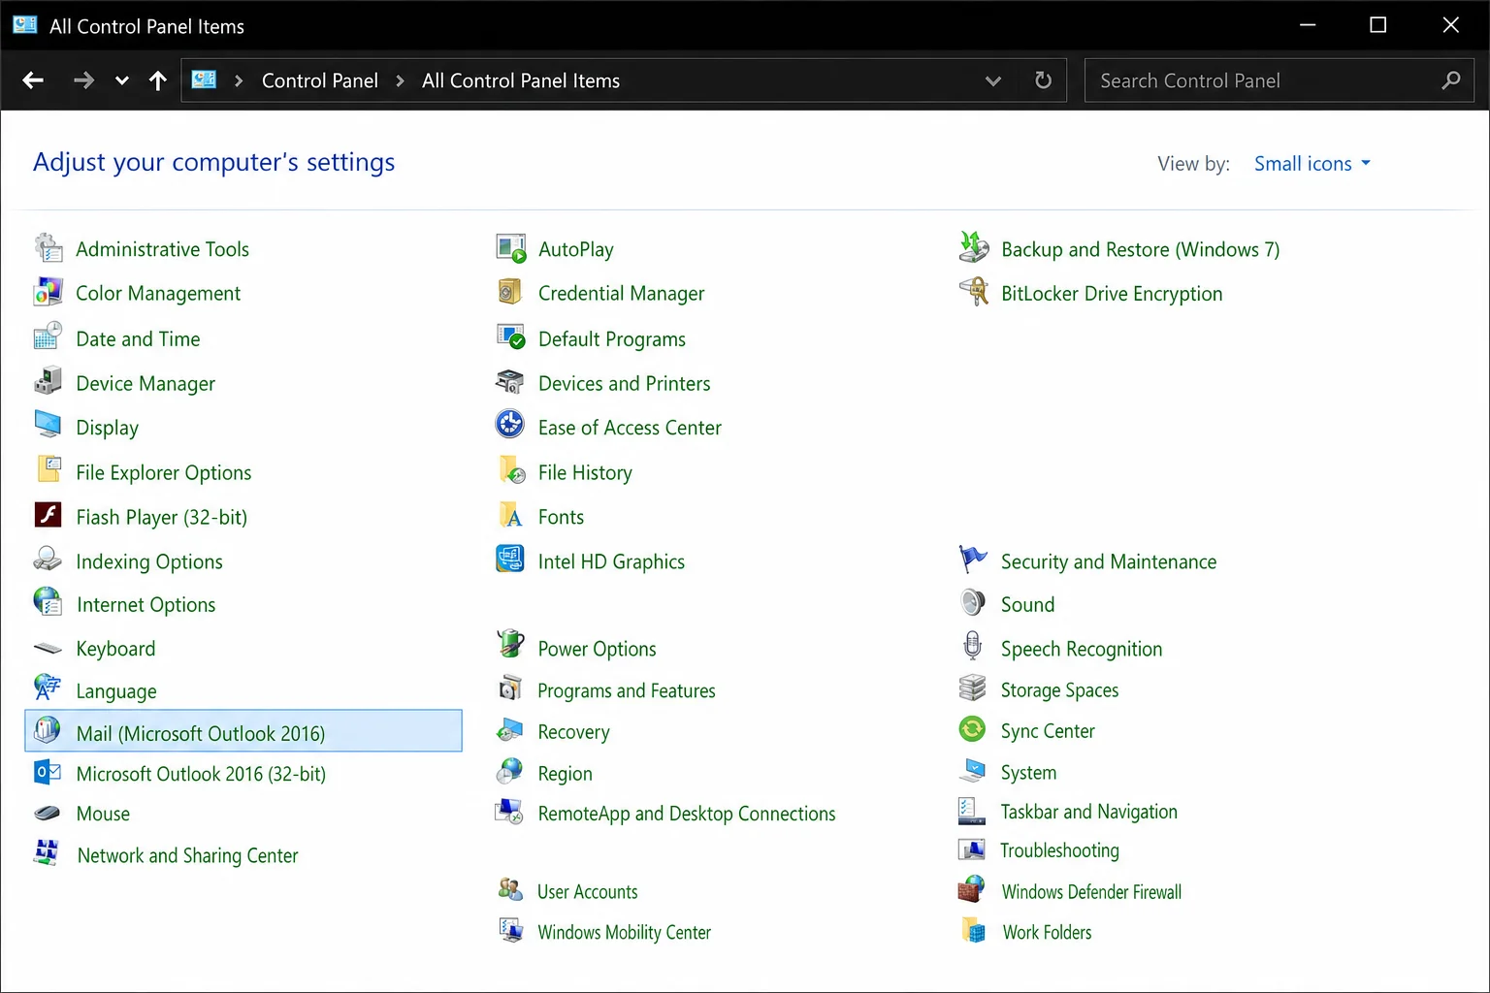The height and width of the screenshot is (993, 1490).
Task: Open the Mail (Microsoft Outlook 2016) link
Action: pos(201,734)
